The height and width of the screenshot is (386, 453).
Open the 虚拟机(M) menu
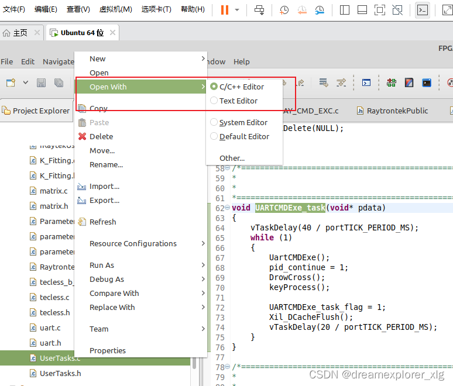115,9
